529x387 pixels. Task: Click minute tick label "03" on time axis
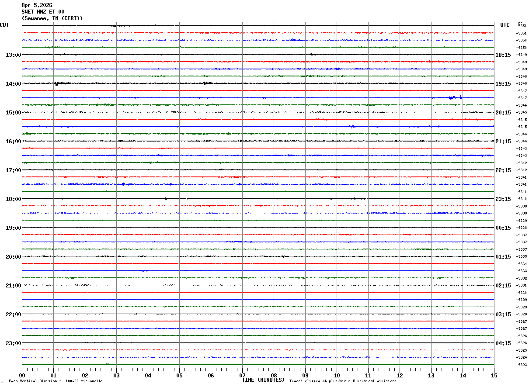pyautogui.click(x=116, y=375)
